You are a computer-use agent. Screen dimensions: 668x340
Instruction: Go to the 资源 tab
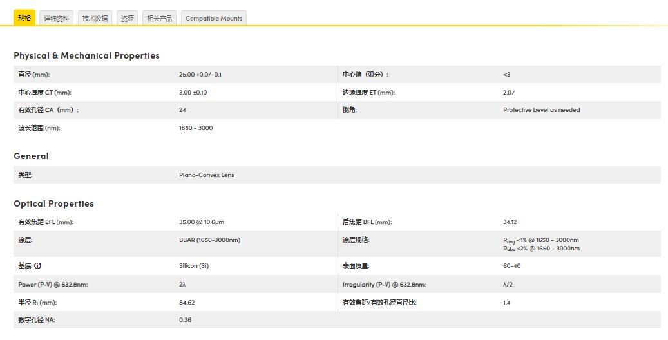[128, 19]
